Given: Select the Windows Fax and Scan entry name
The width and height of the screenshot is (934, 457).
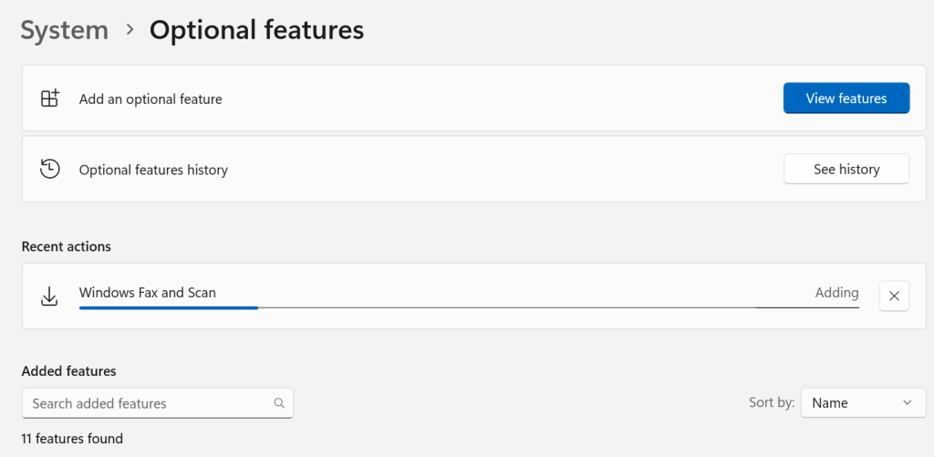Looking at the screenshot, I should [x=148, y=293].
